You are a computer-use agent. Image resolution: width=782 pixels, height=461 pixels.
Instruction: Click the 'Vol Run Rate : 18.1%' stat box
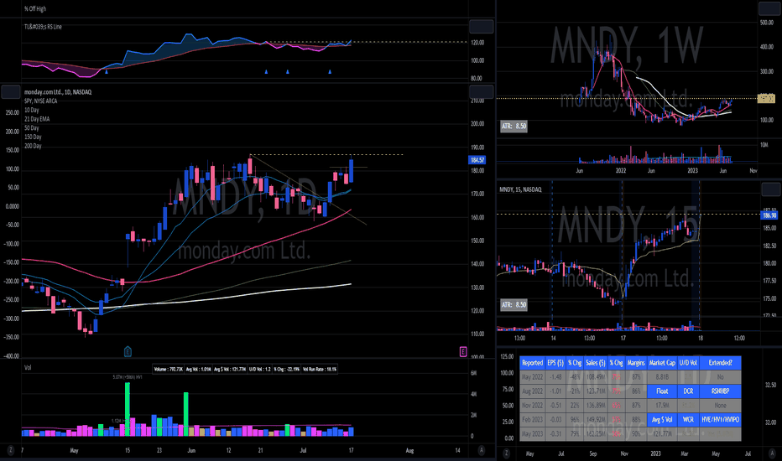[320, 370]
